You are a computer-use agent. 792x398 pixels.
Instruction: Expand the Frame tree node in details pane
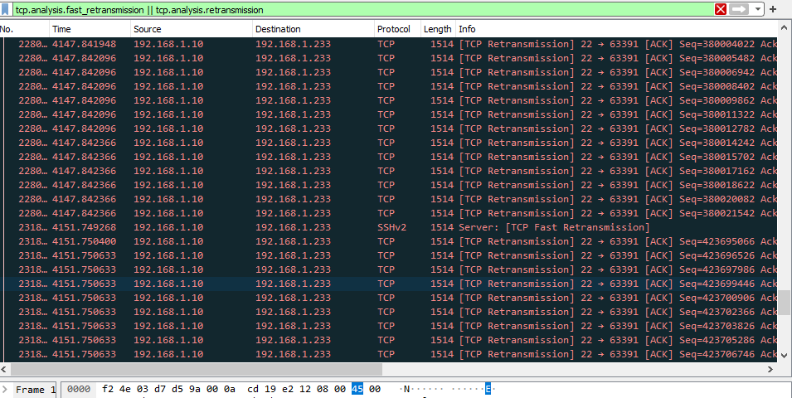4,390
